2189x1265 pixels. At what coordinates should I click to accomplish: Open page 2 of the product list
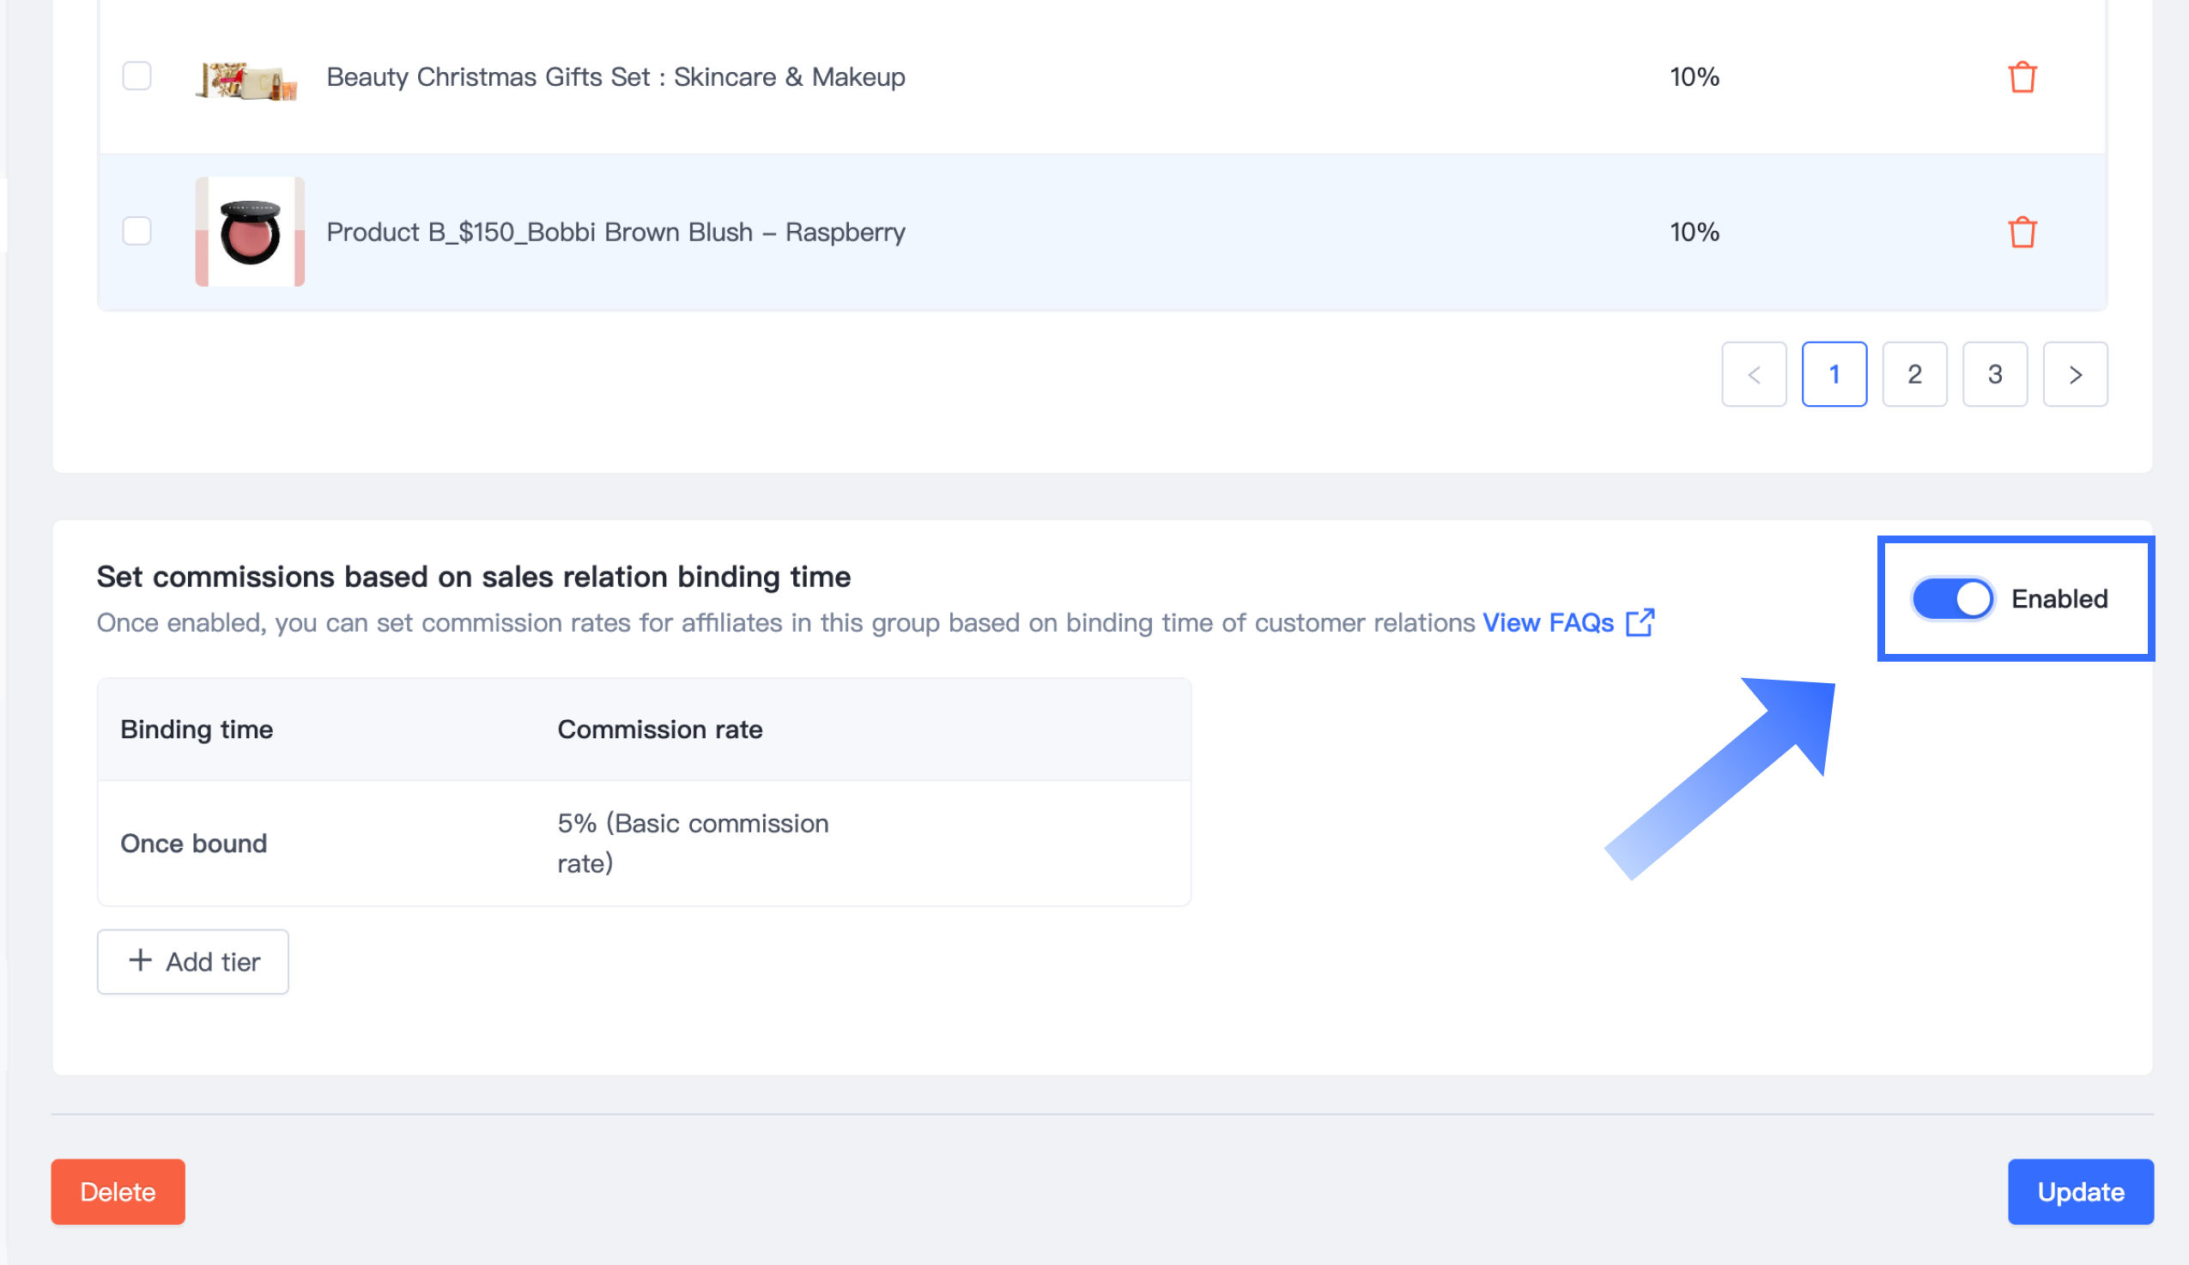click(1914, 374)
